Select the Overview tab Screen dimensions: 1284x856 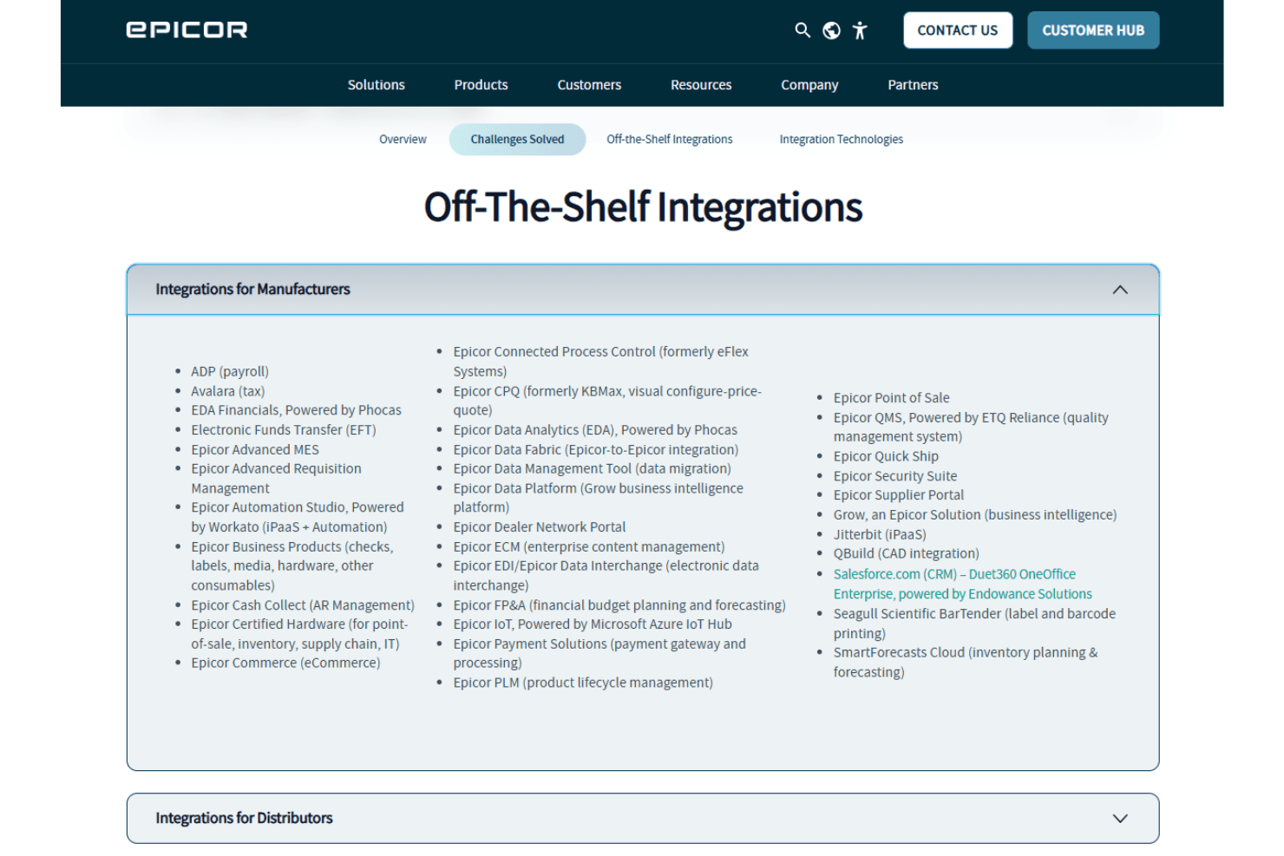point(403,140)
